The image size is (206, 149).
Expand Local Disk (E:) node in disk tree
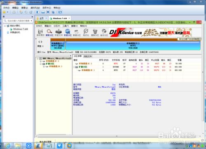pos(44,67)
